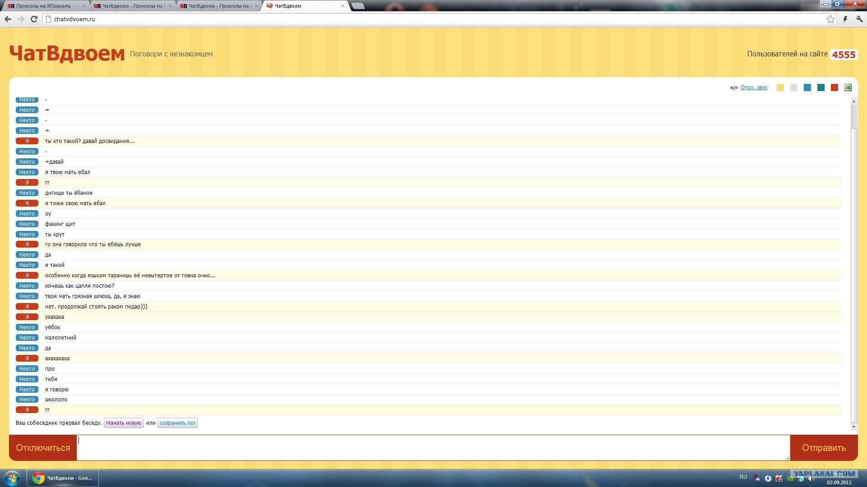Choose the blue color theme swatch
Screen dimensions: 867x487
coord(807,87)
